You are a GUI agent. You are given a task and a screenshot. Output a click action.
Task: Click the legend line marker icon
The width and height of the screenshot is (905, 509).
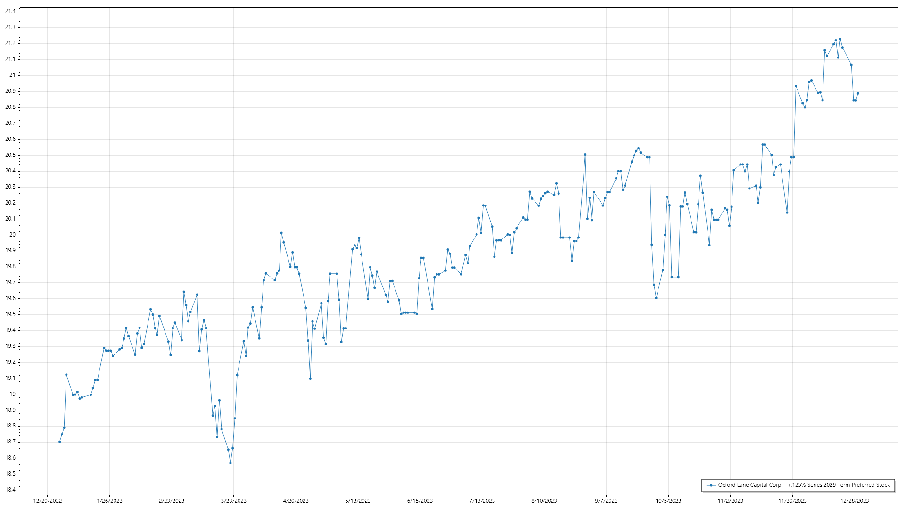711,485
